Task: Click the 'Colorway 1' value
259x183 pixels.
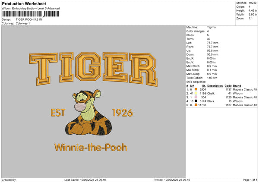Action: coord(23,23)
